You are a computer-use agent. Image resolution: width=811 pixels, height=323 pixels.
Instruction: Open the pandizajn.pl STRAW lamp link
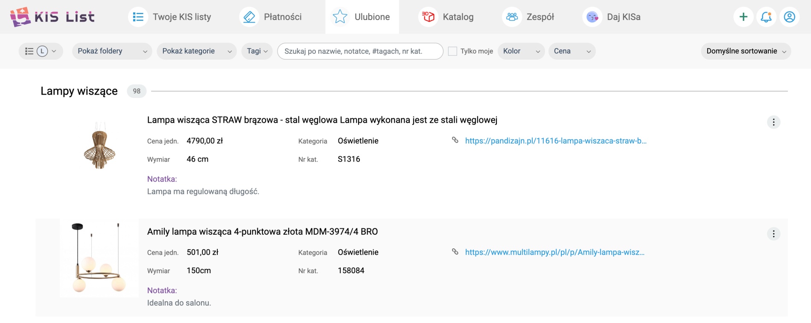(555, 141)
